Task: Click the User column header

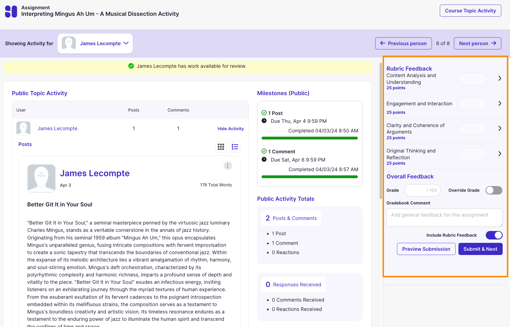Action: pyautogui.click(x=21, y=110)
